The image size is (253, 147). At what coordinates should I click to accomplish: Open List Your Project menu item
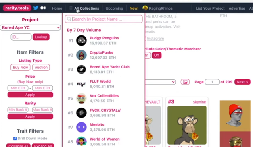210,8
